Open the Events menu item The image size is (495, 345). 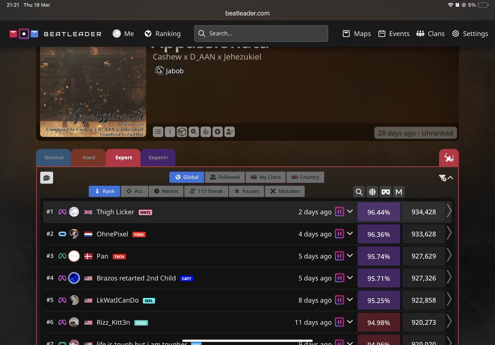pos(394,34)
